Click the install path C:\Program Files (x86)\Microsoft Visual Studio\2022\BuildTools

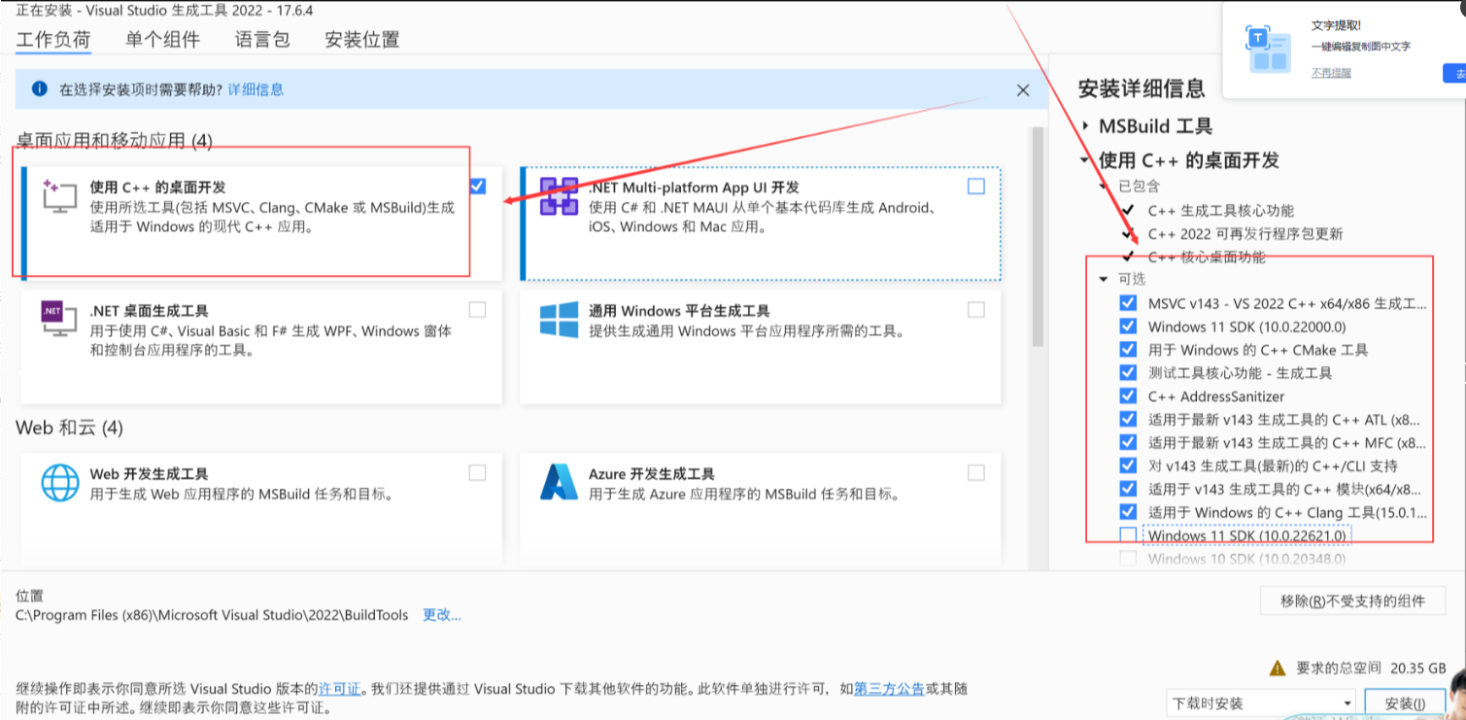click(x=212, y=615)
